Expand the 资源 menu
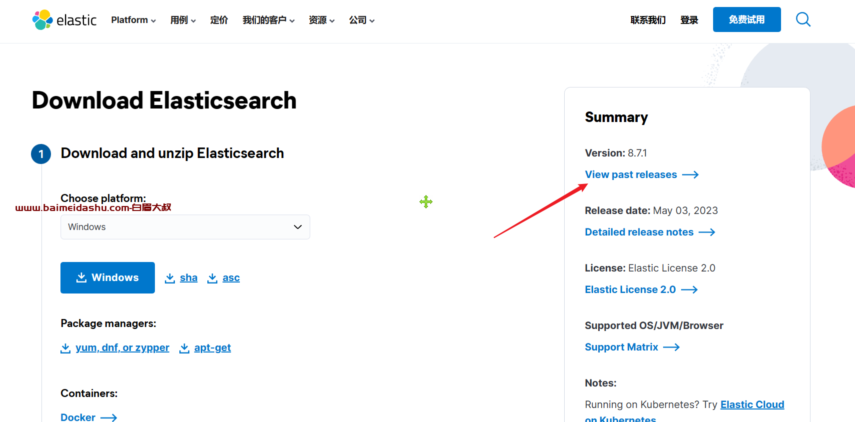Image resolution: width=855 pixels, height=422 pixels. [x=322, y=20]
